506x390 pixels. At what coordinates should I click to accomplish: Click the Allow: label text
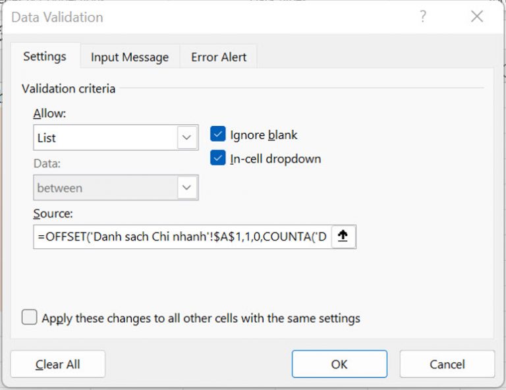pos(50,113)
